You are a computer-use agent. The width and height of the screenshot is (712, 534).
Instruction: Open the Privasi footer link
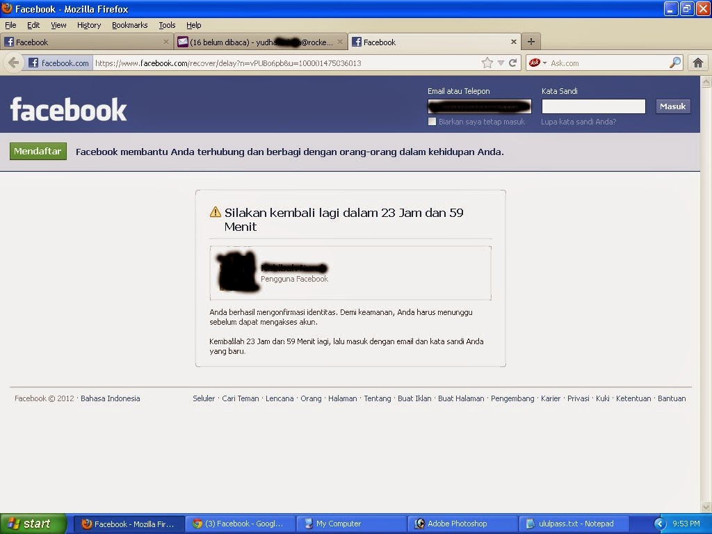578,398
